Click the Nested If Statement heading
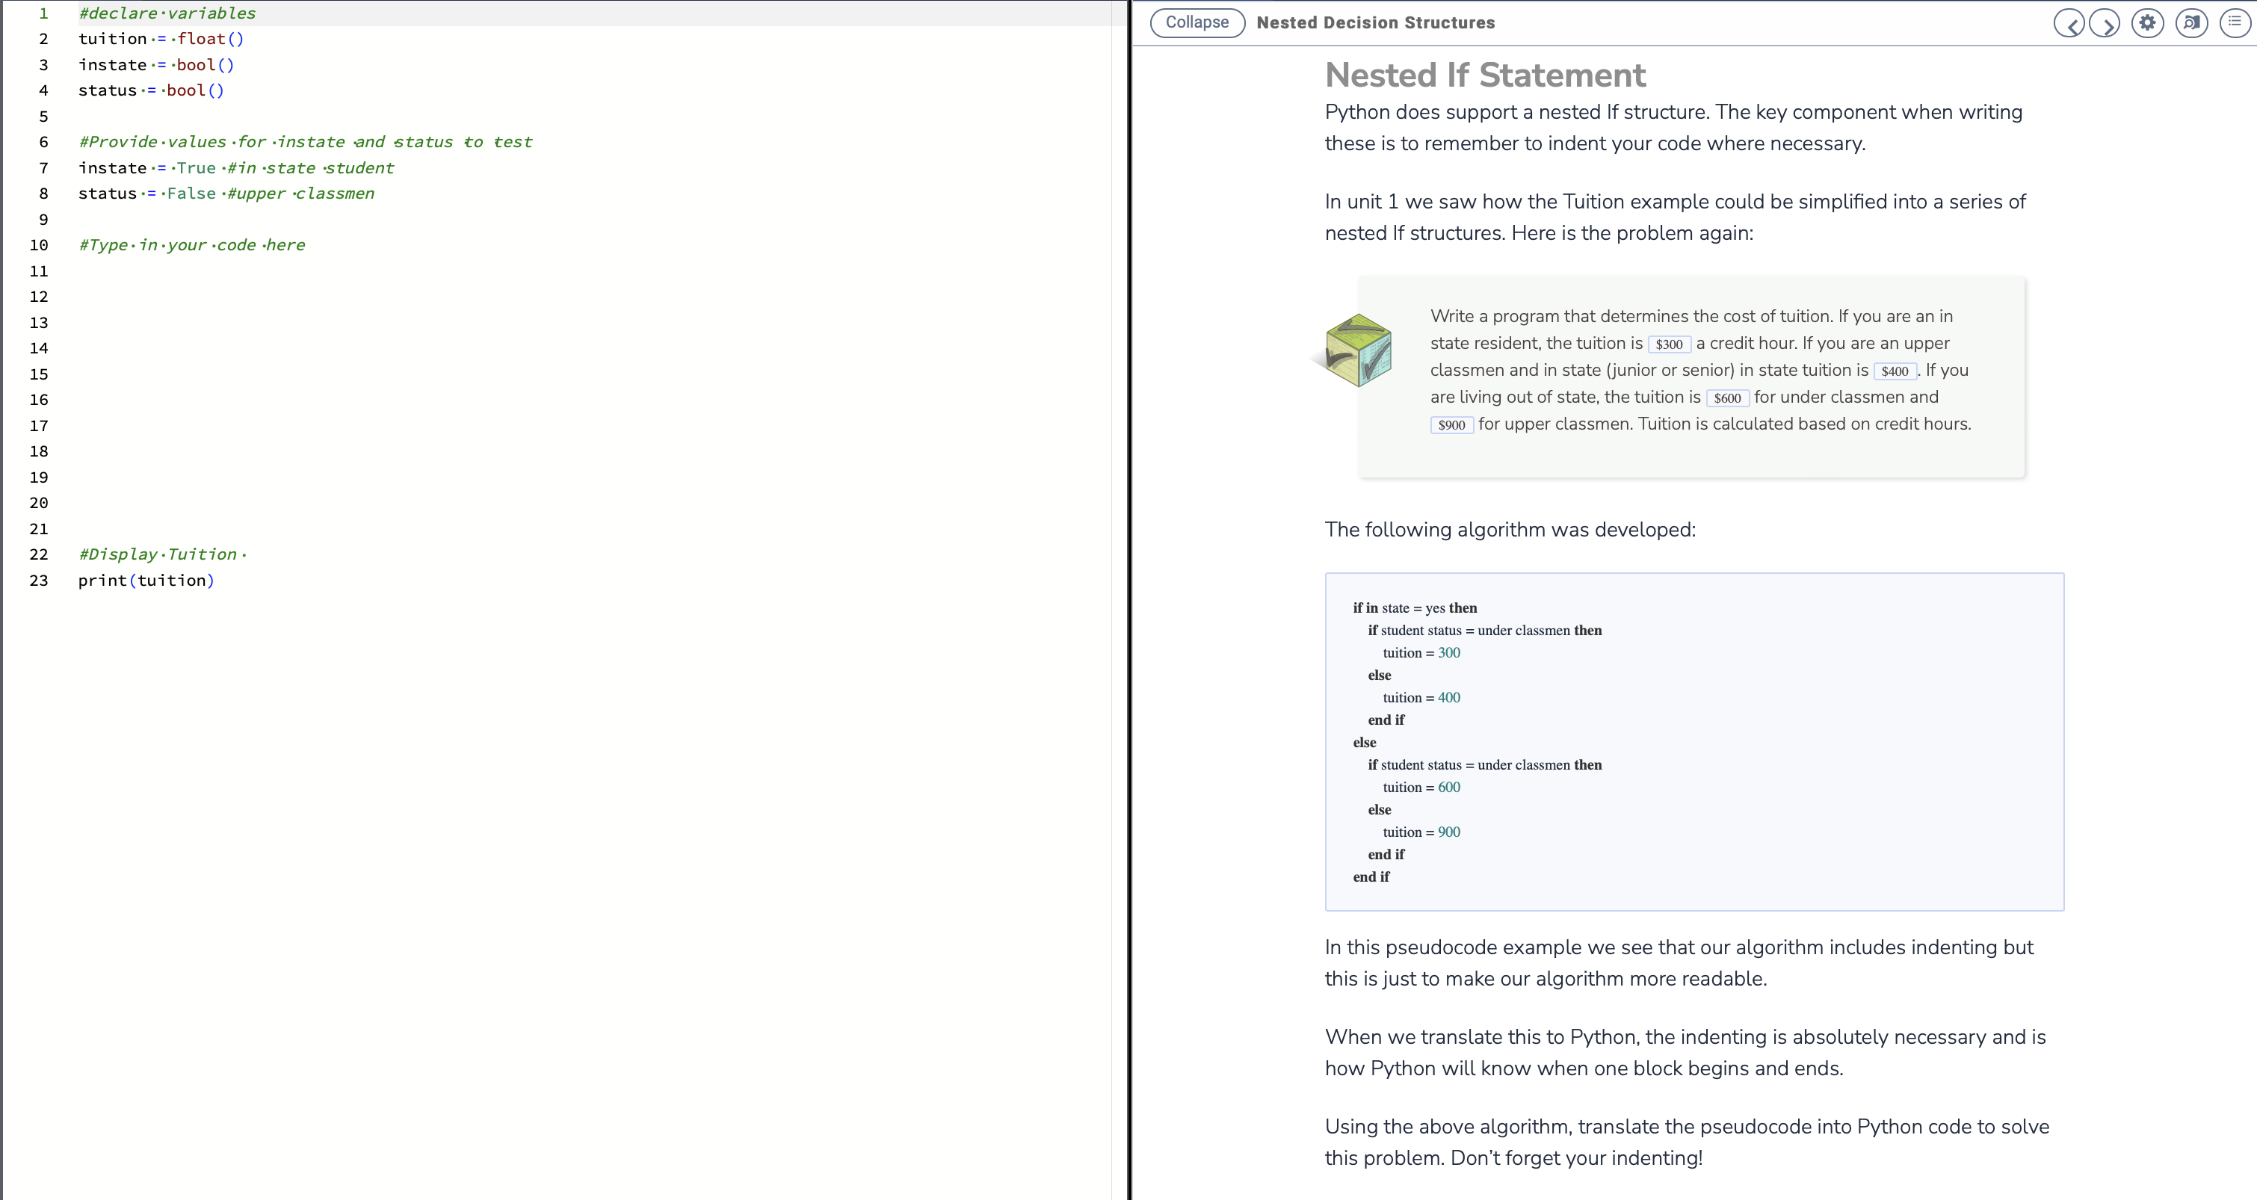Image resolution: width=2257 pixels, height=1200 pixels. [x=1484, y=75]
